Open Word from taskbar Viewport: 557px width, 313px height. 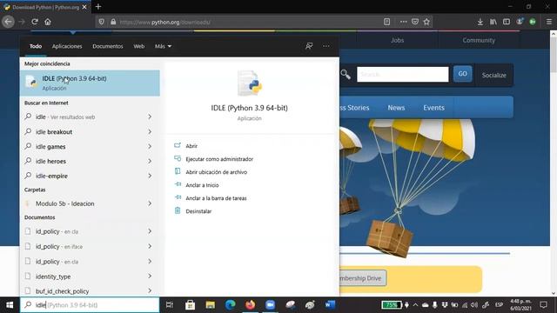(330, 305)
